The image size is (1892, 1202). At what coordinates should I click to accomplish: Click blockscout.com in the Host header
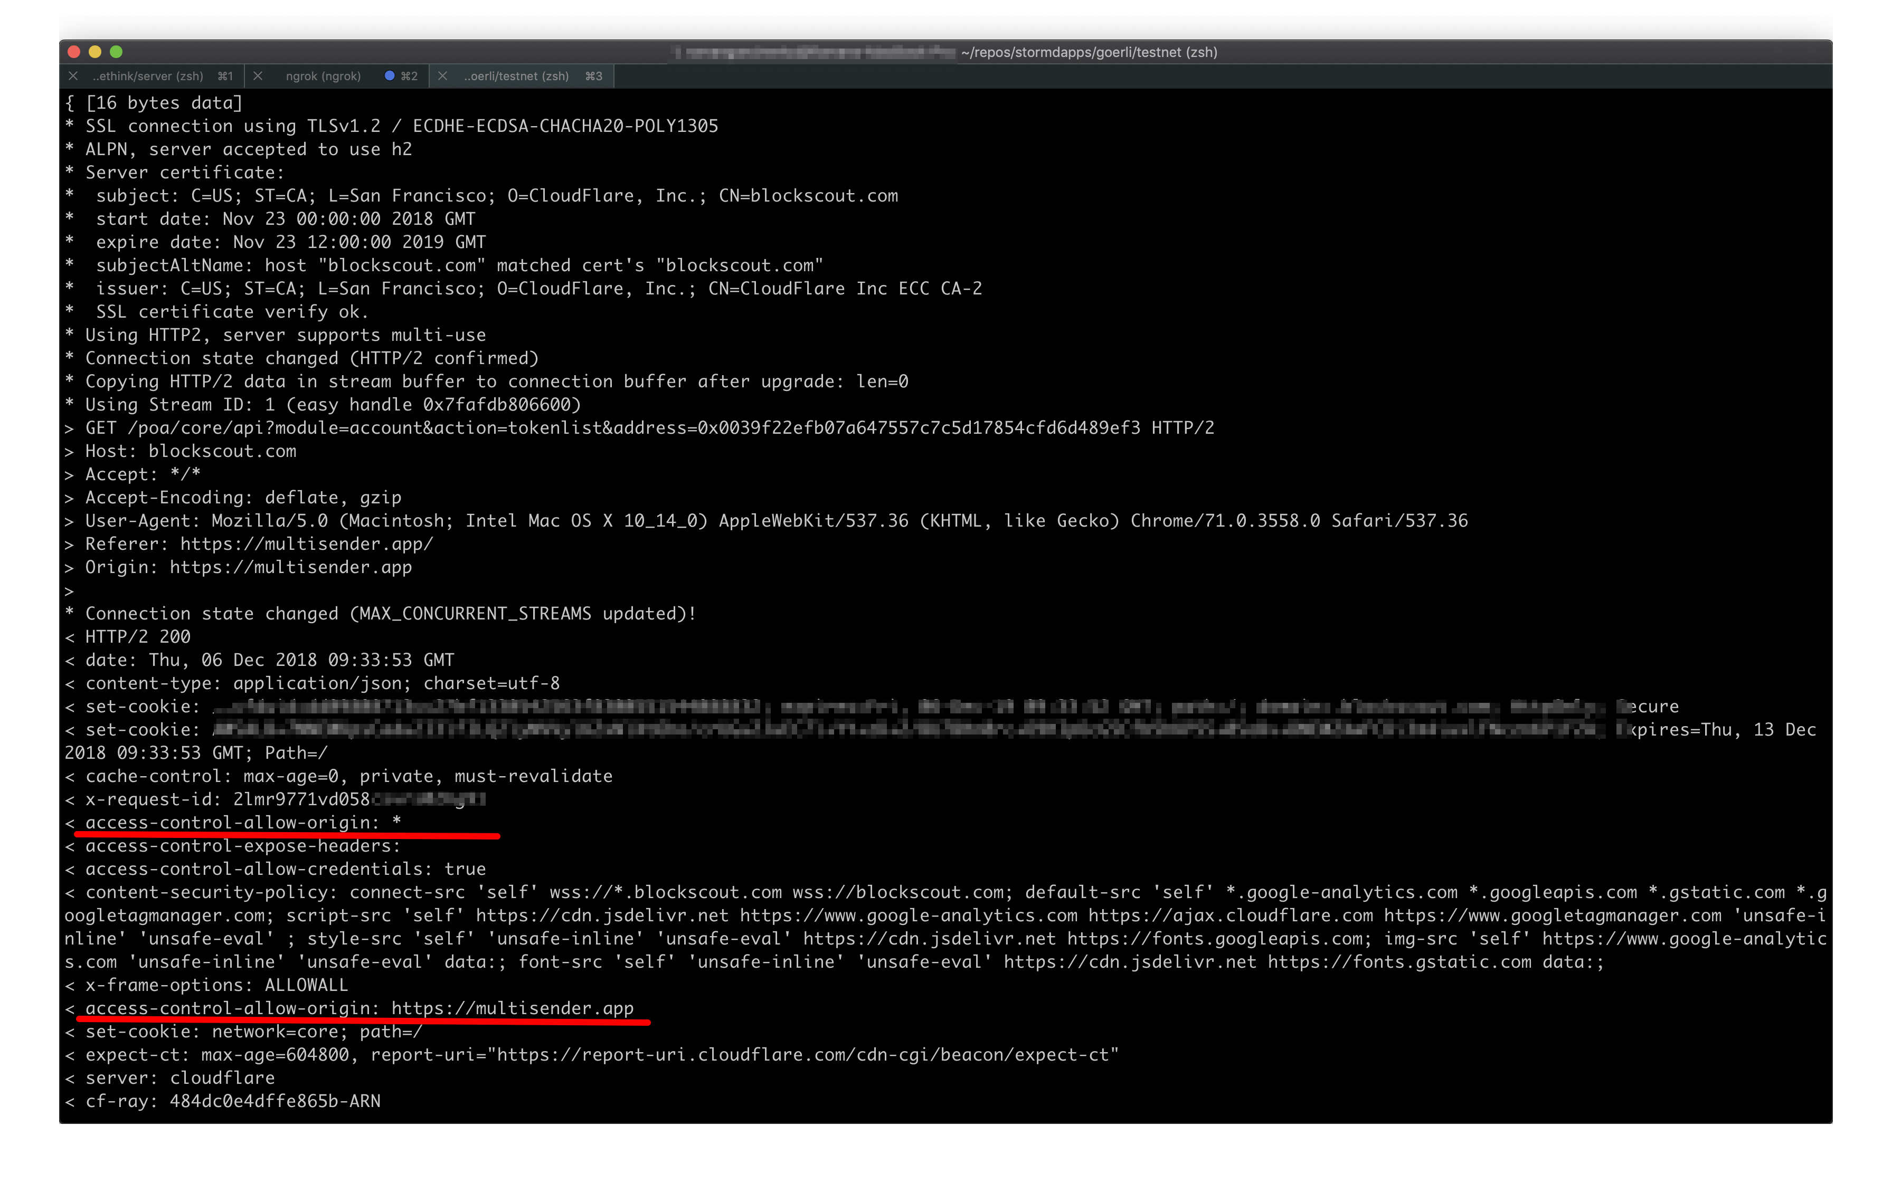point(222,451)
